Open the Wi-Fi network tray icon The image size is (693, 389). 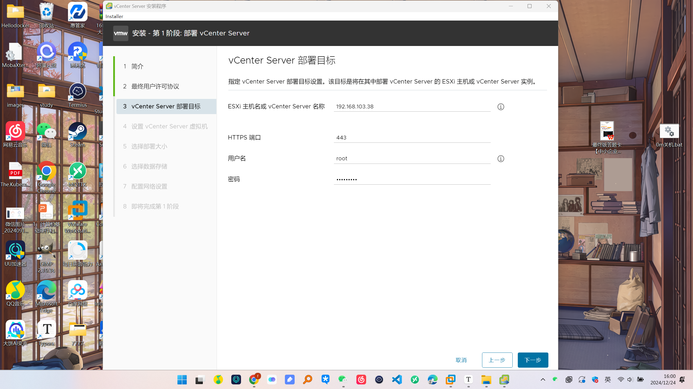[621, 380]
